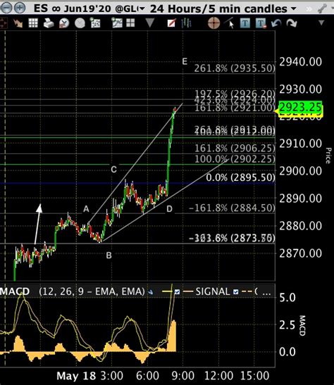
Task: Click the C wave annotation label
Action: pyautogui.click(x=113, y=170)
